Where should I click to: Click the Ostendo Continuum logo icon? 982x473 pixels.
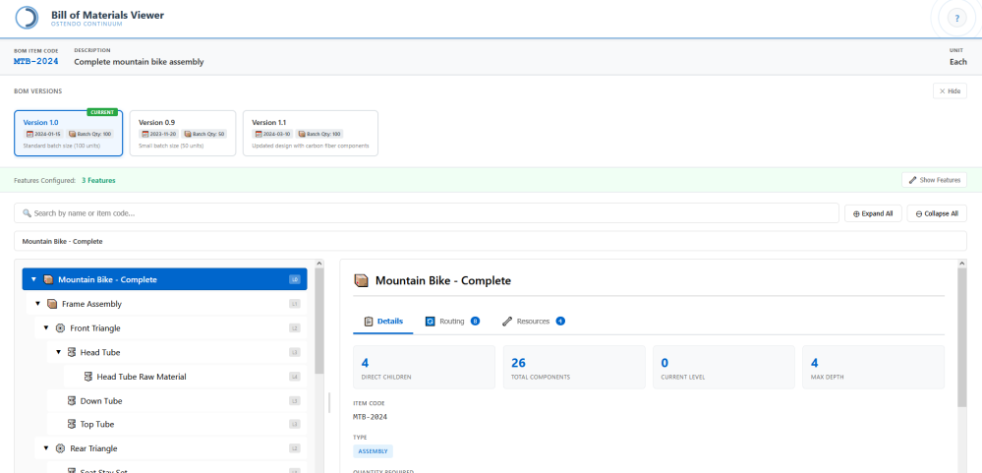coord(27,19)
